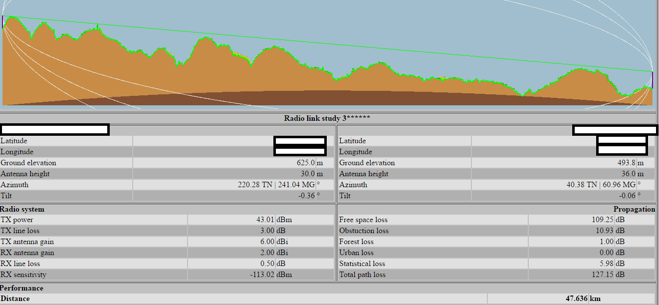Click the Free space loss value

coord(603,220)
